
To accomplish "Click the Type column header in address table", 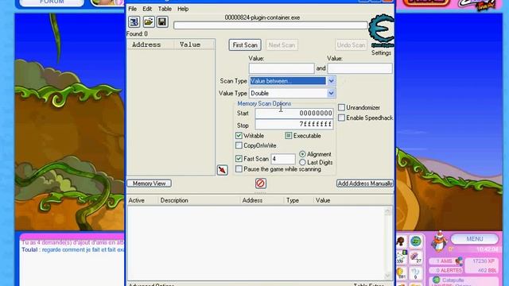I will (x=293, y=200).
